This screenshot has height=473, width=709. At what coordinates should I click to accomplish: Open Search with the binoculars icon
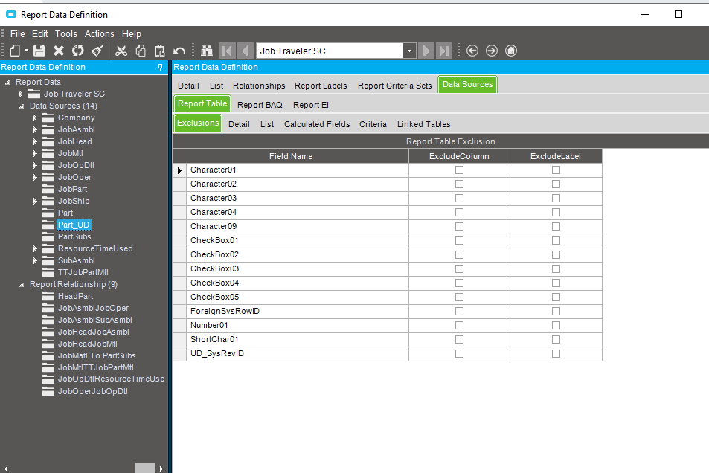point(208,51)
